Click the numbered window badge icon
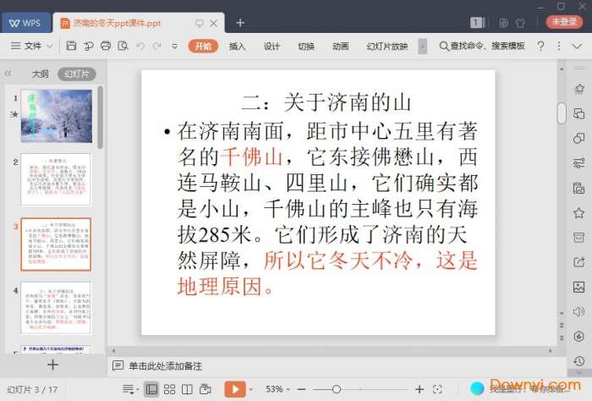This screenshot has width=592, height=401. click(x=477, y=23)
